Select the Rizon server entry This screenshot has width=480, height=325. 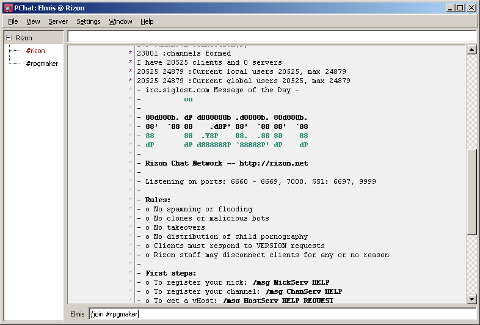[x=24, y=38]
